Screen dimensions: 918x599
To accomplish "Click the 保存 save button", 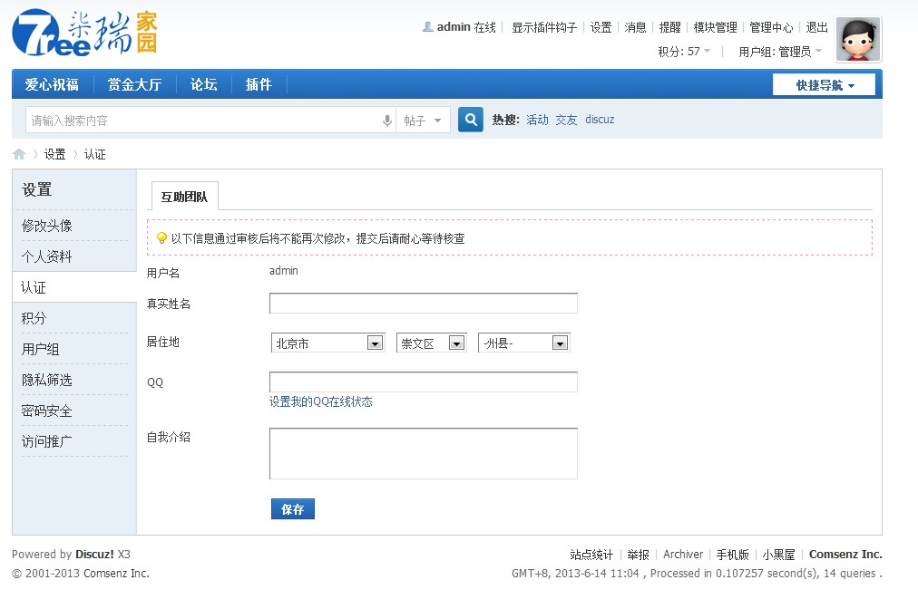I will point(292,509).
